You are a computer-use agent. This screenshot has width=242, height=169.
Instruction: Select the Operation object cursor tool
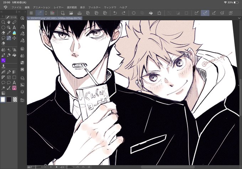[x=9, y=28]
